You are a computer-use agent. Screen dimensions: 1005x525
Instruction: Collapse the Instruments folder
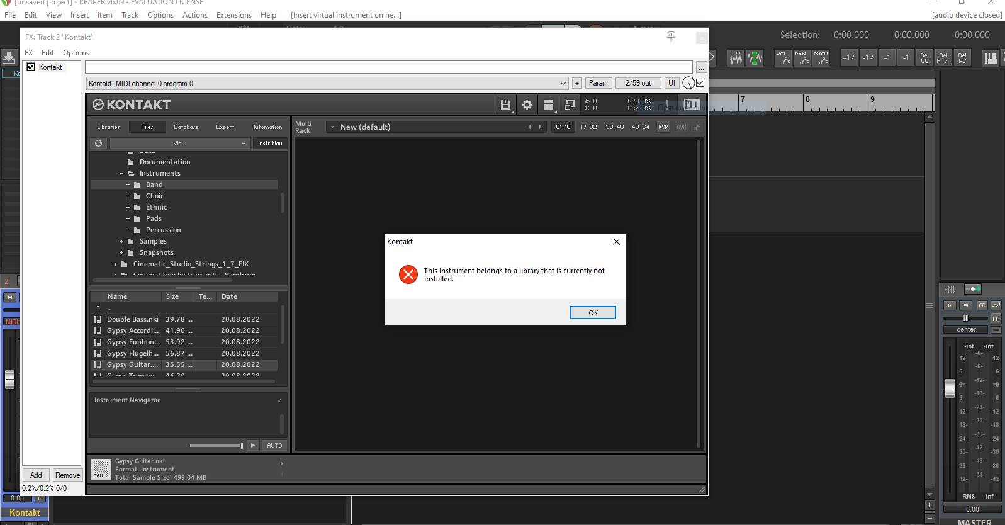pos(121,174)
